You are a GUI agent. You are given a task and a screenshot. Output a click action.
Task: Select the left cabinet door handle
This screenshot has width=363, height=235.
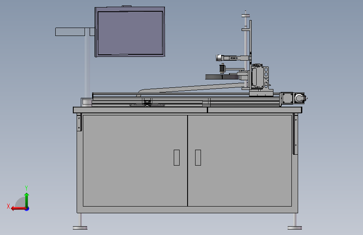pyautogui.click(x=177, y=158)
